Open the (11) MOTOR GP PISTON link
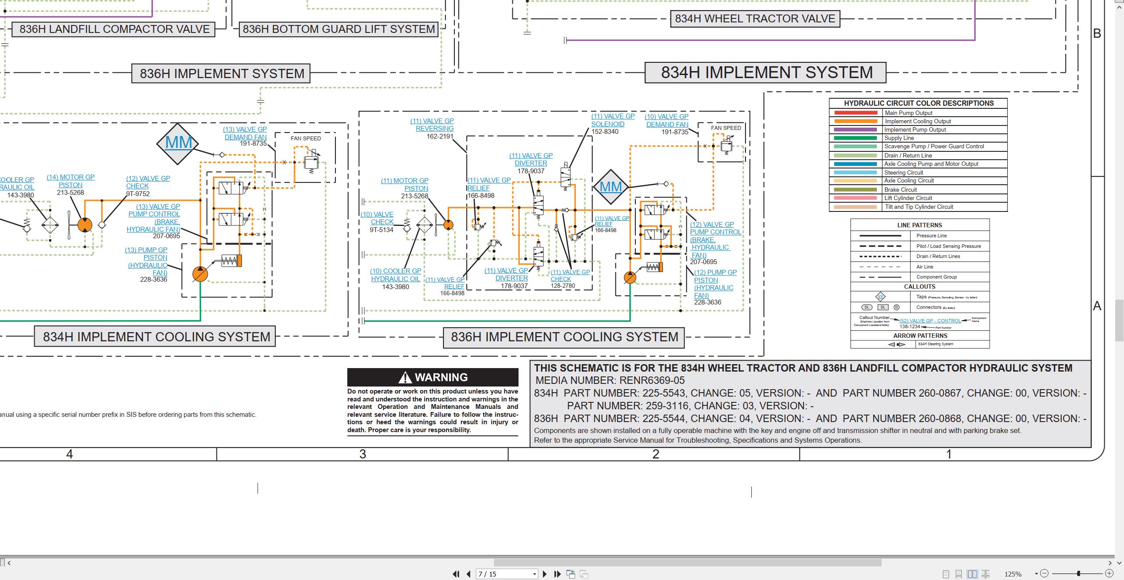The height and width of the screenshot is (580, 1124). 405,184
